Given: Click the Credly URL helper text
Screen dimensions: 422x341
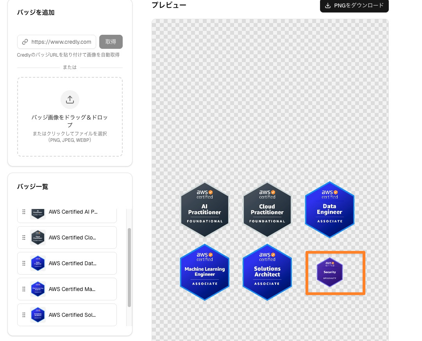Looking at the screenshot, I should point(68,55).
